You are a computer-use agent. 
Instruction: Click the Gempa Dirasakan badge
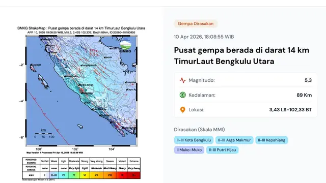click(196, 24)
